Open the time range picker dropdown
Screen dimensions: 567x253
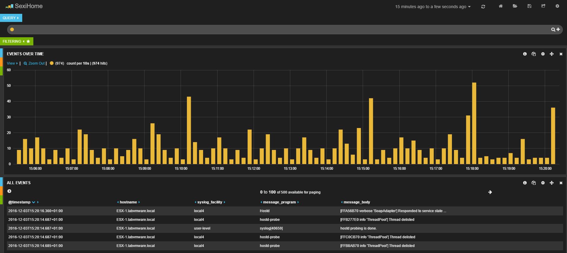tap(433, 7)
